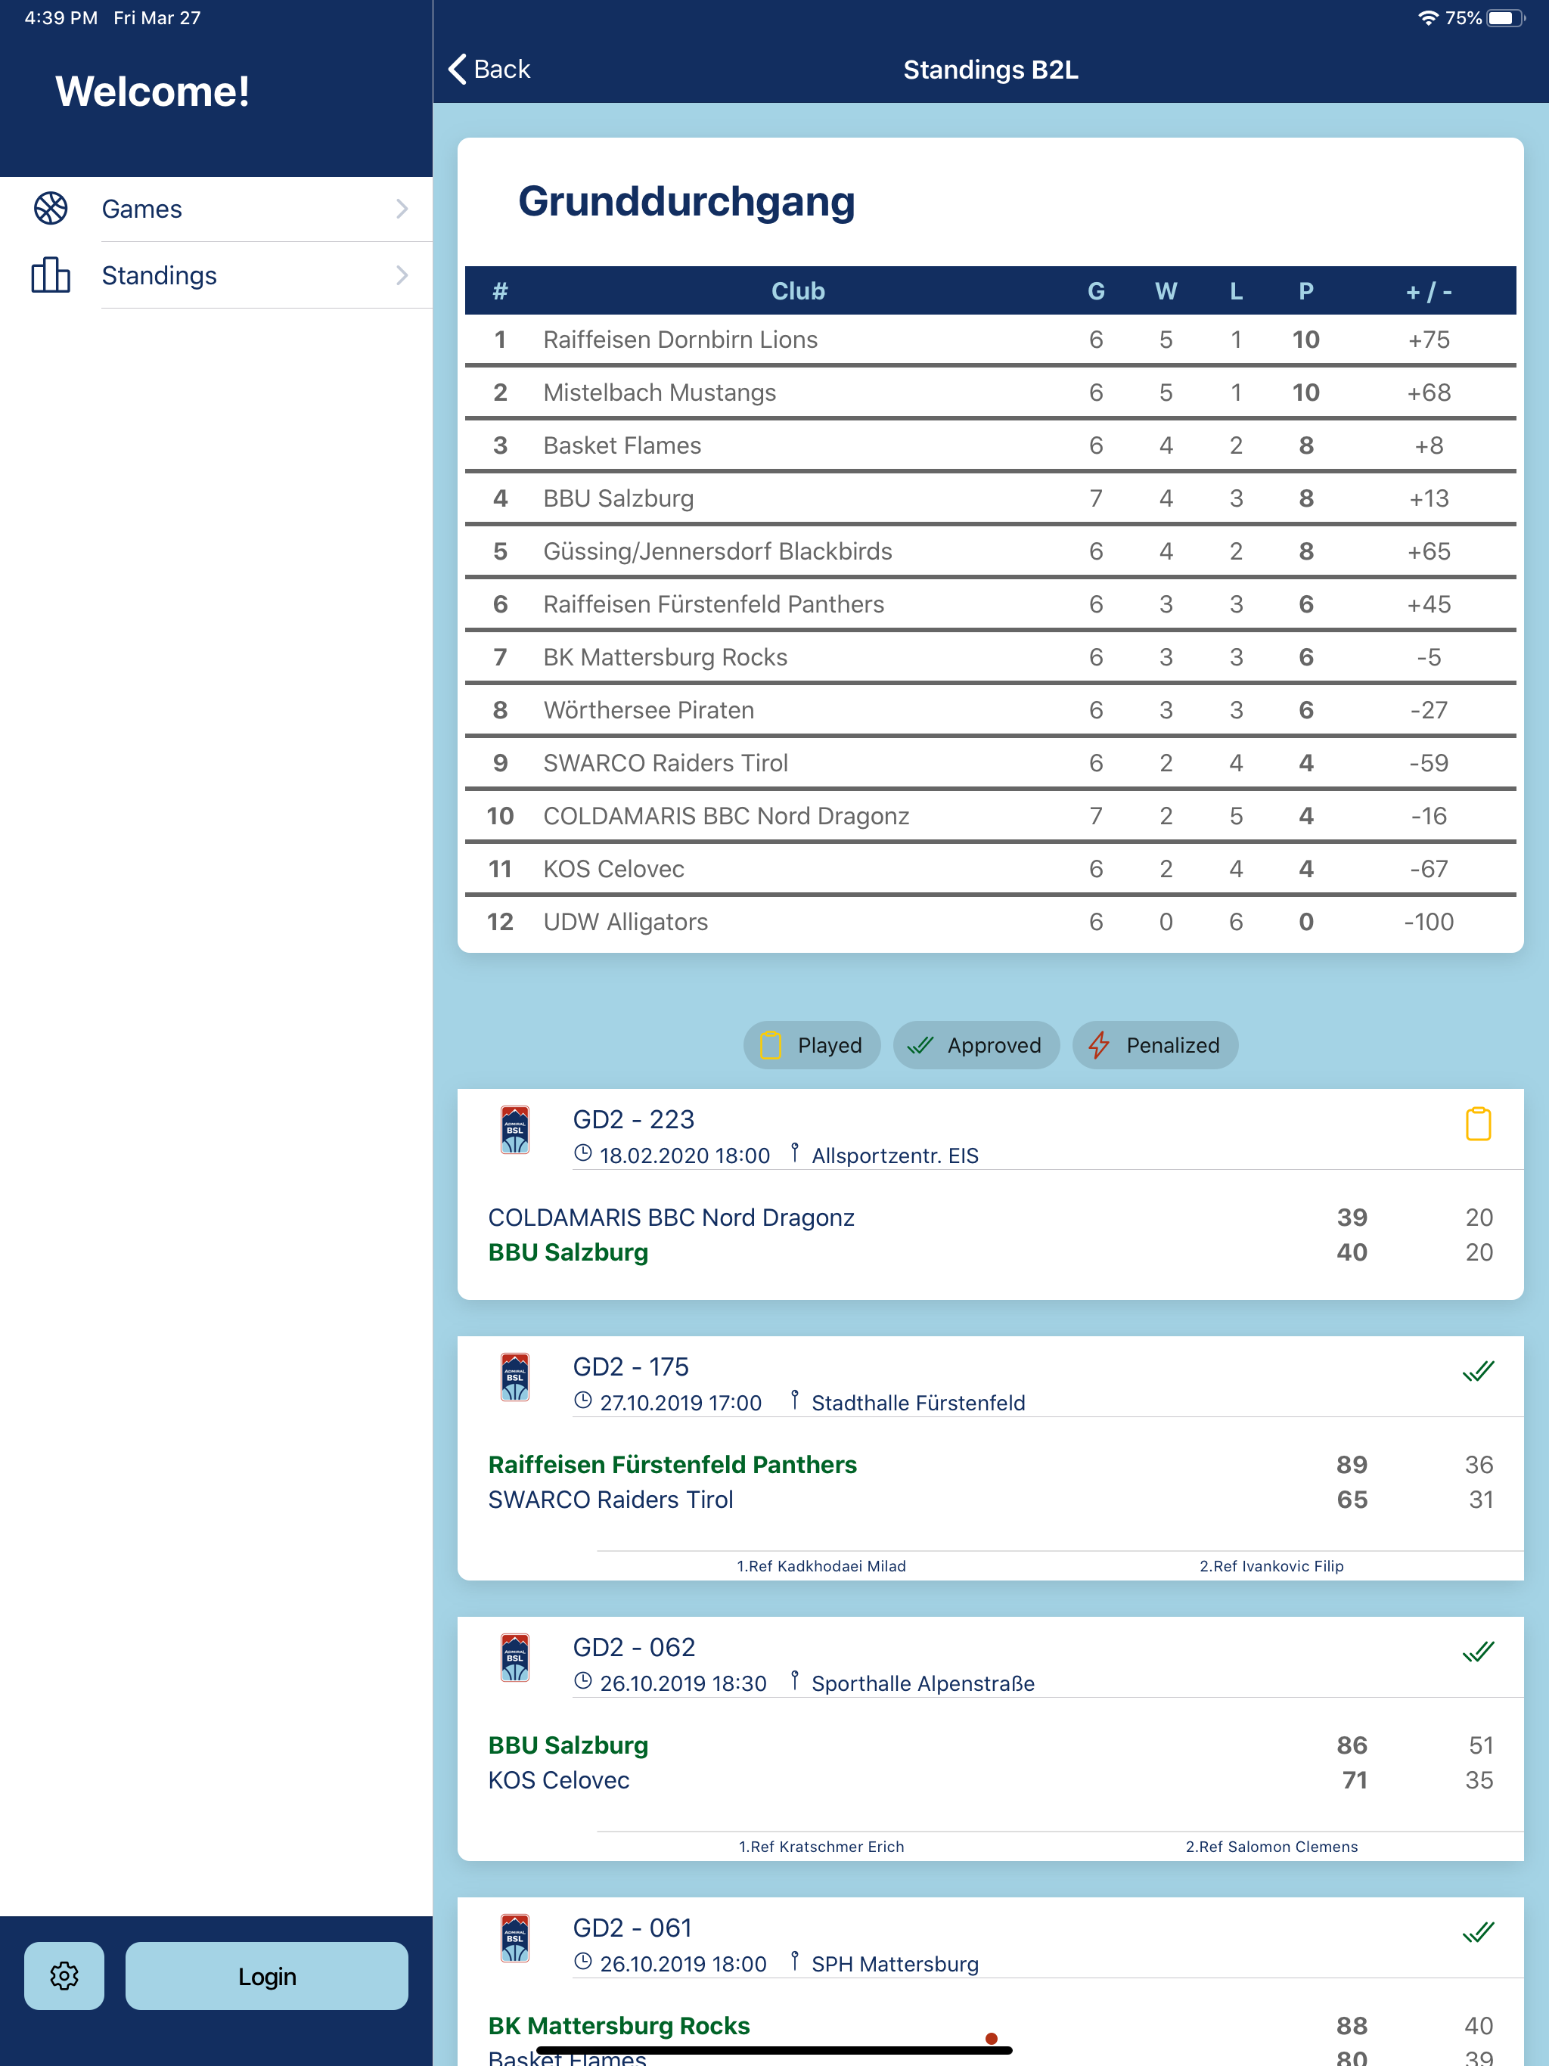
Task: Open the settings gear icon
Action: (x=64, y=1975)
